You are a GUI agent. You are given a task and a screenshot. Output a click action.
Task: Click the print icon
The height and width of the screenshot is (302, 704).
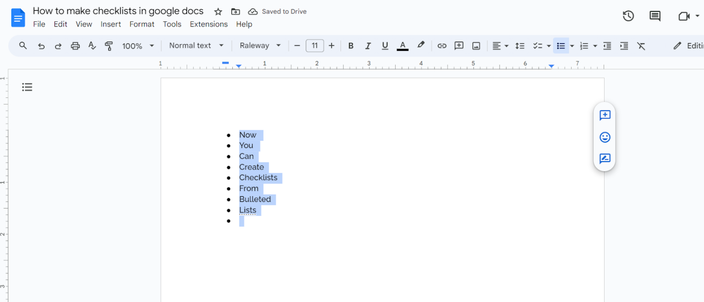75,46
